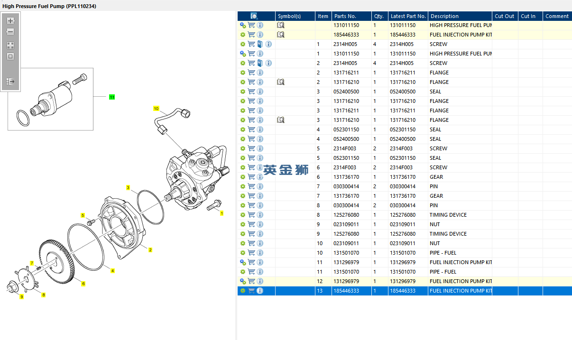Select the NUT description in item 10 row

(x=435, y=243)
